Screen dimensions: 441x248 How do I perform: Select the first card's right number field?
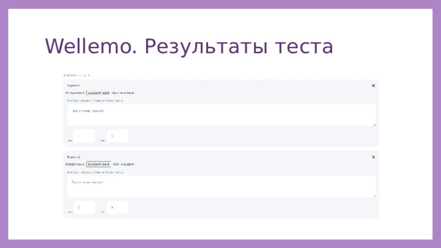tap(118, 136)
